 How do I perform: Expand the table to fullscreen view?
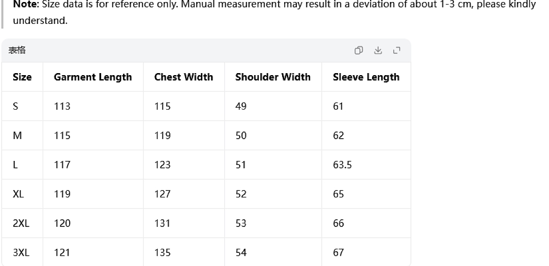click(x=396, y=50)
